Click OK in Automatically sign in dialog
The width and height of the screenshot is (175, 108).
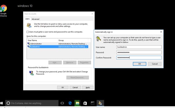pyautogui.click(x=139, y=64)
